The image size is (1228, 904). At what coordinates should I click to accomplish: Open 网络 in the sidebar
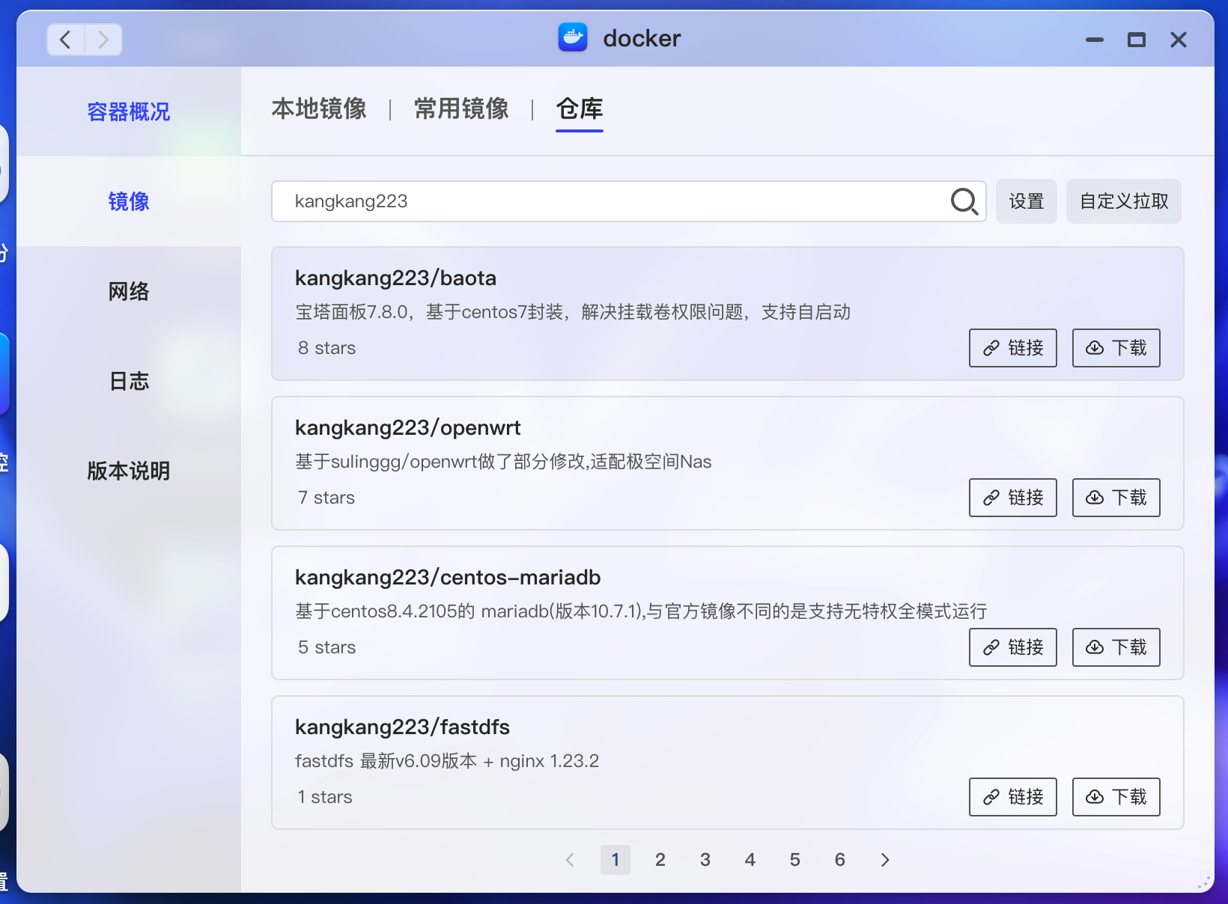tap(129, 291)
